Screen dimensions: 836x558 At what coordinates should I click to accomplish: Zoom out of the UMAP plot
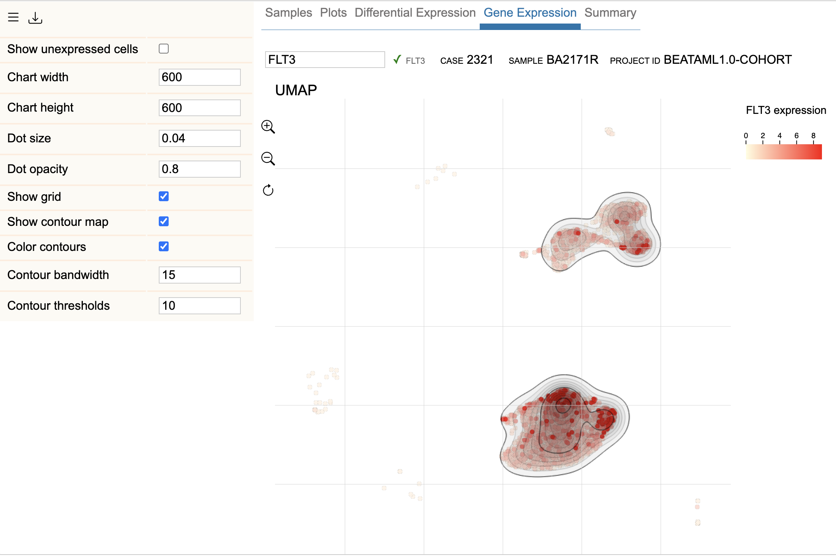268,159
